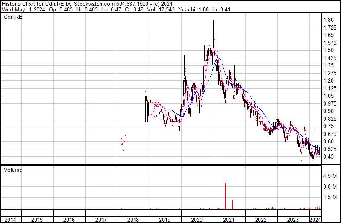
Task: Click the 1.80 price axis label
Action: coord(328,20)
